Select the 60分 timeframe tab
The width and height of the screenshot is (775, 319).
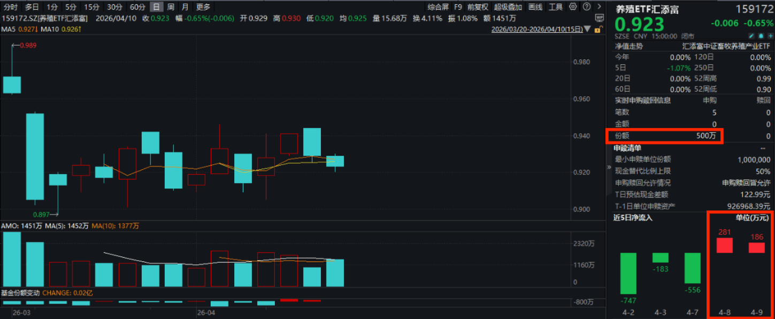pos(138,7)
